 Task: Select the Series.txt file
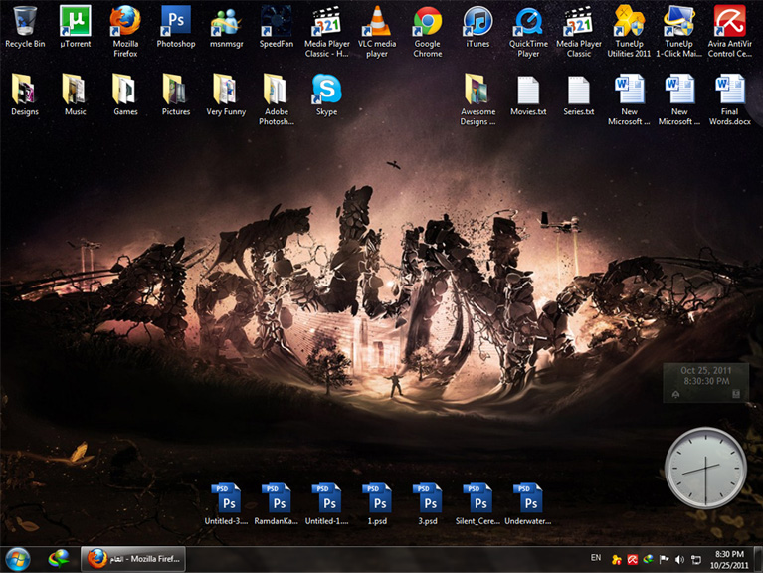[x=579, y=95]
